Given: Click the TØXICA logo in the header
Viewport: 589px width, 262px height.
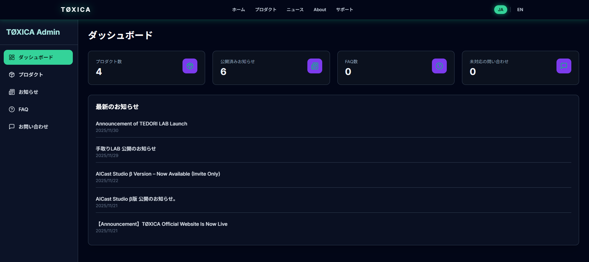Looking at the screenshot, I should [x=76, y=10].
